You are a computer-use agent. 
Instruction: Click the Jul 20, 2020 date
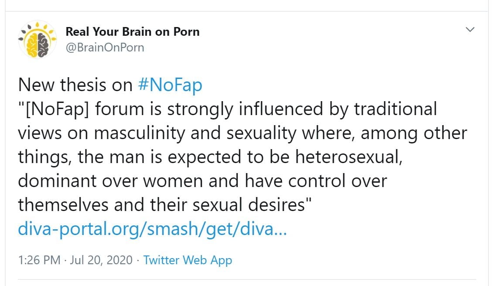tap(100, 260)
